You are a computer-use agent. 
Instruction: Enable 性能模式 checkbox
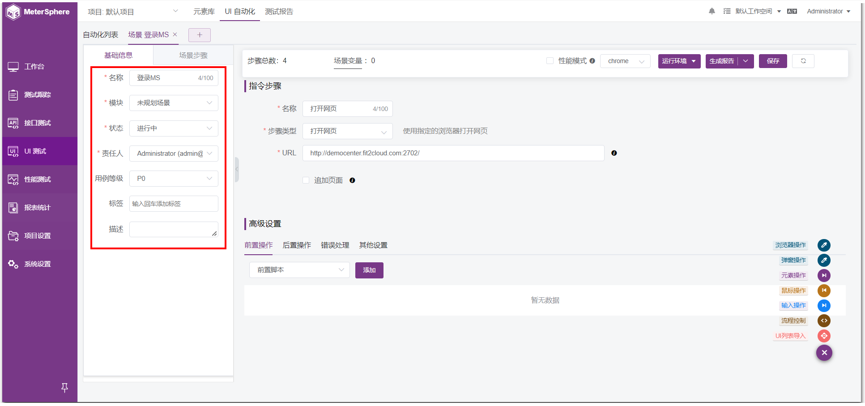550,60
